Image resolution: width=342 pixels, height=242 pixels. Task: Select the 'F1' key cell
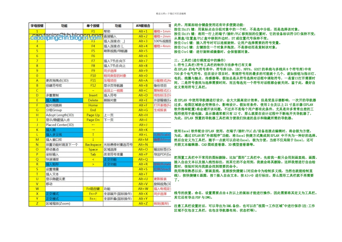[x=93, y=31]
